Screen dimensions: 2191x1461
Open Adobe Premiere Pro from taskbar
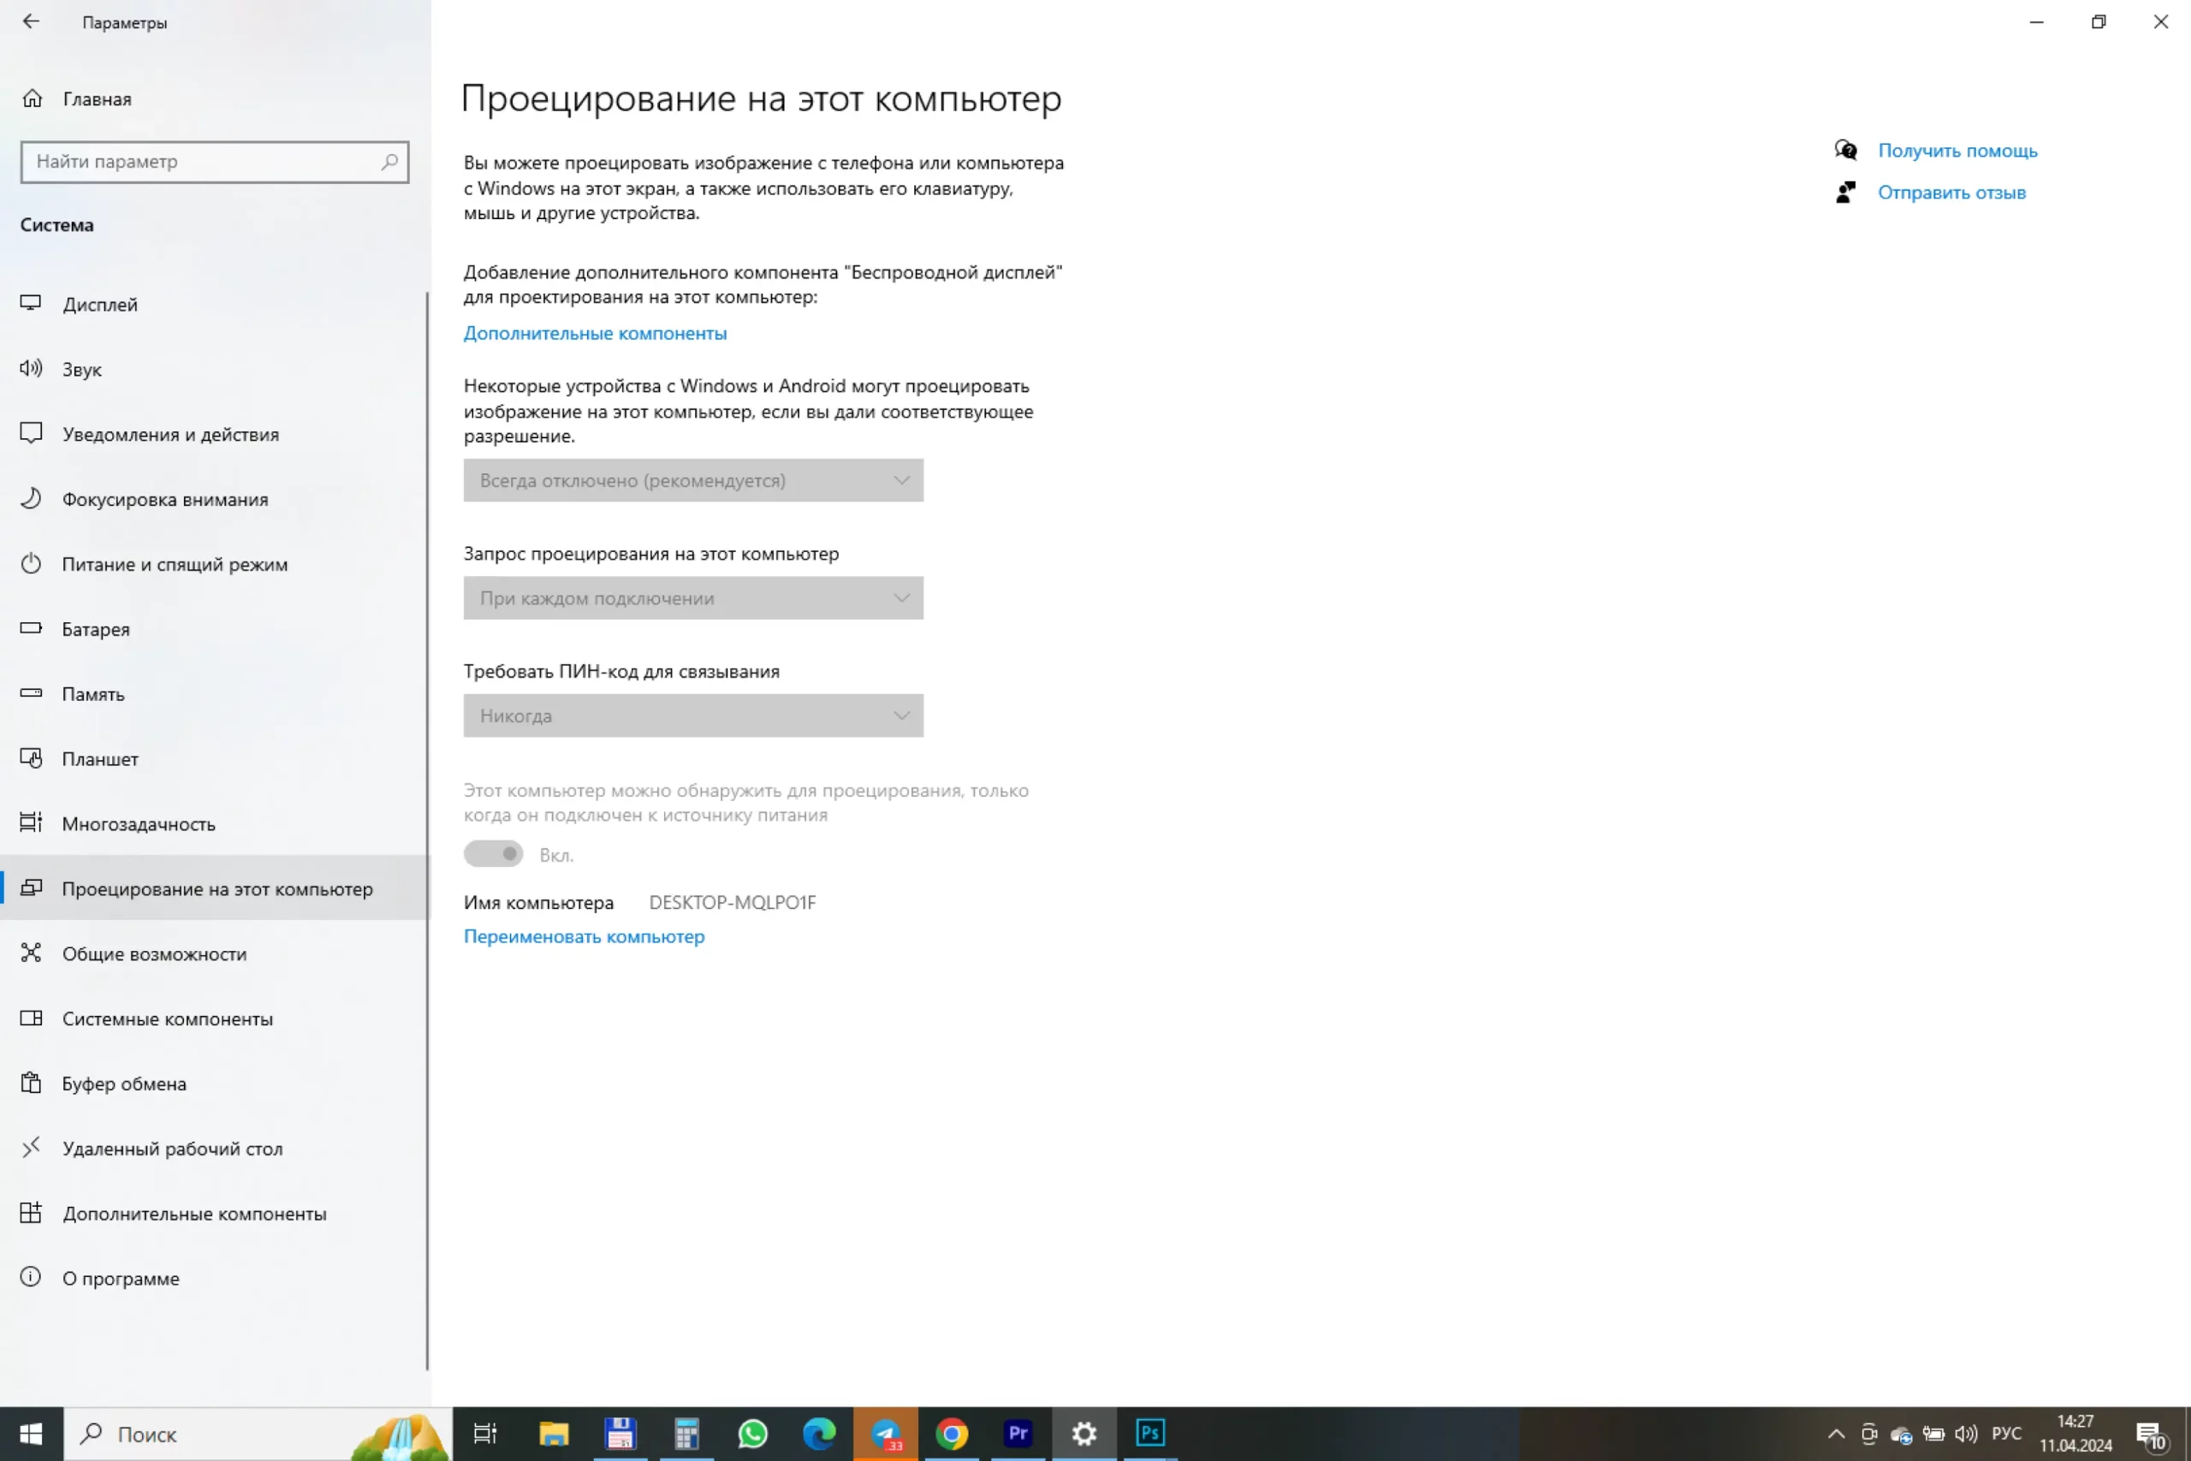1018,1433
